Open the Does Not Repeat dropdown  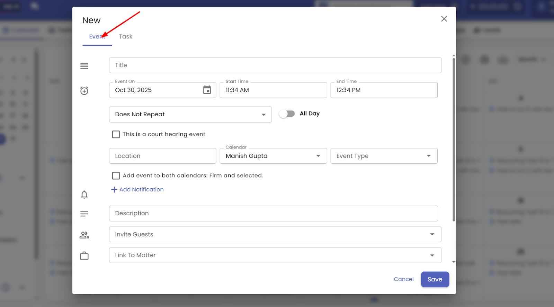(x=190, y=114)
